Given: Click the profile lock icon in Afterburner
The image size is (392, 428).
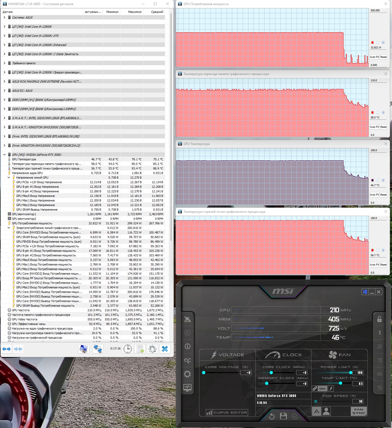Looking at the screenshot, I should tap(379, 319).
